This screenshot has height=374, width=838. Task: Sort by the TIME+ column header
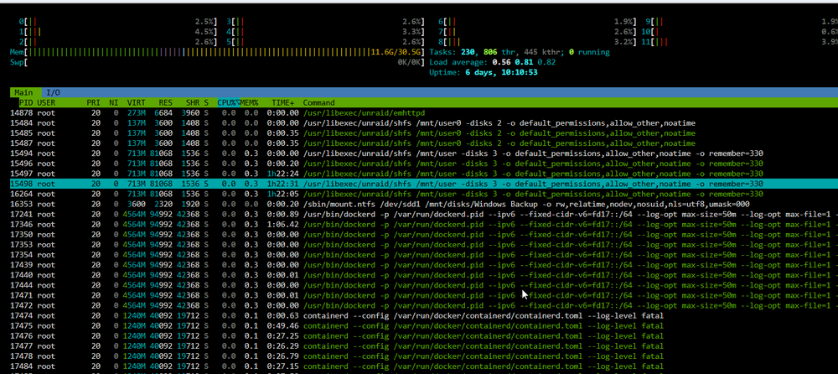click(282, 103)
